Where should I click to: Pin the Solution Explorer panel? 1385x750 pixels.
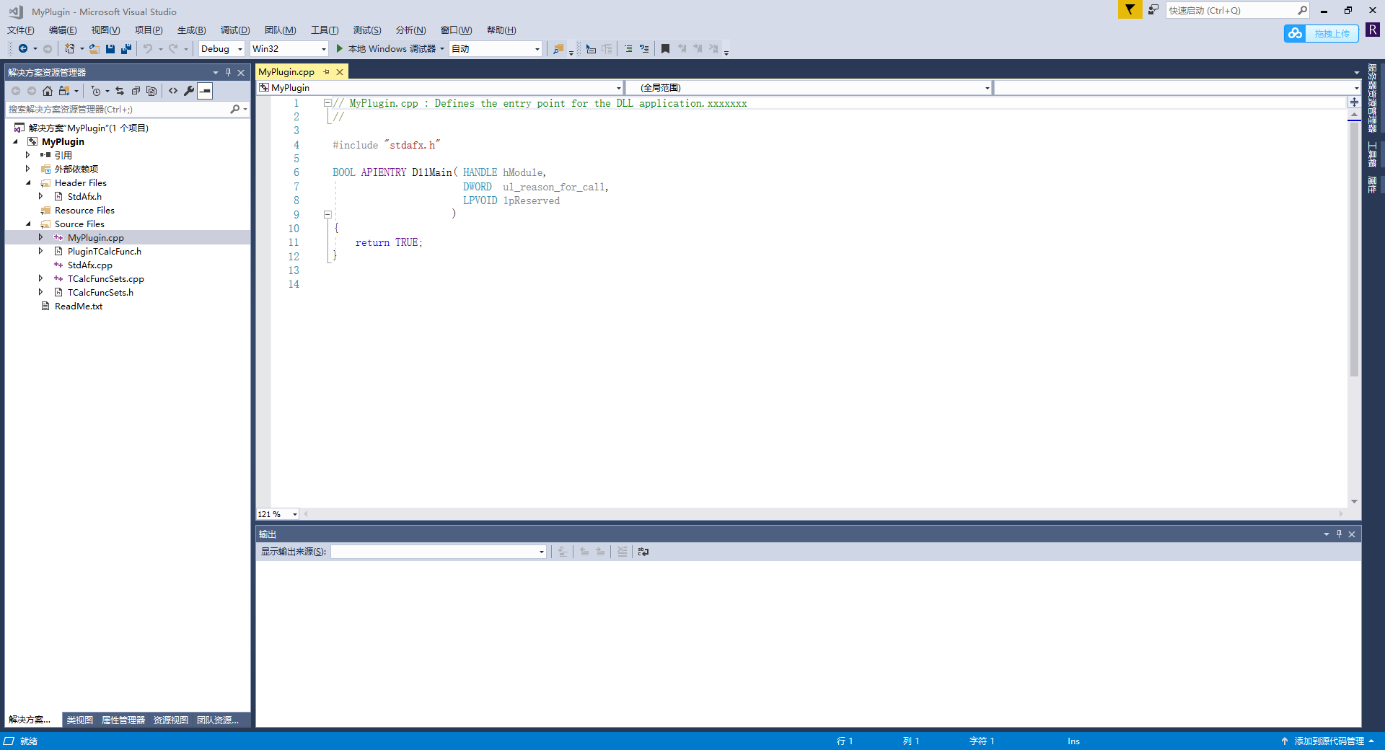[228, 72]
